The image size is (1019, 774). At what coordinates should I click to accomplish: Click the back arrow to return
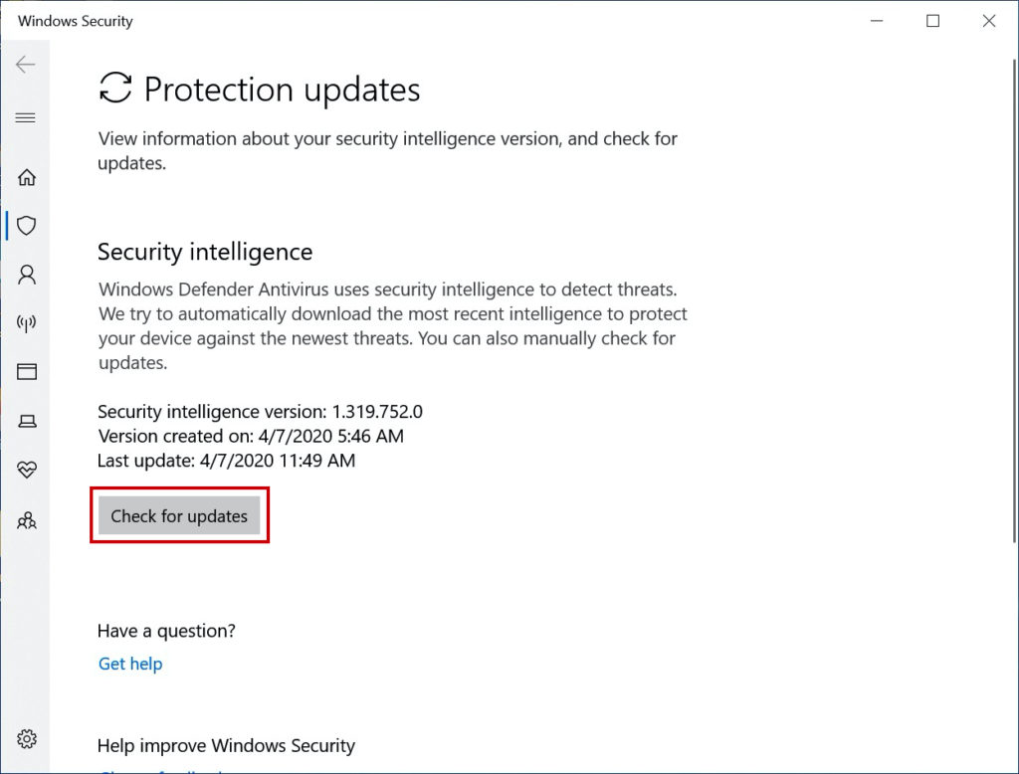26,64
